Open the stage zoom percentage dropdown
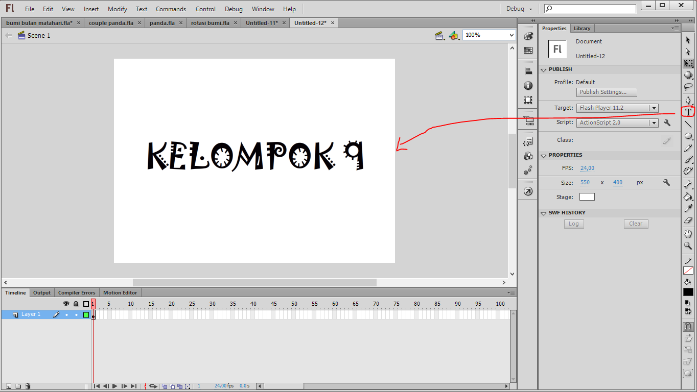Screen dimensions: 697x392 coord(510,35)
